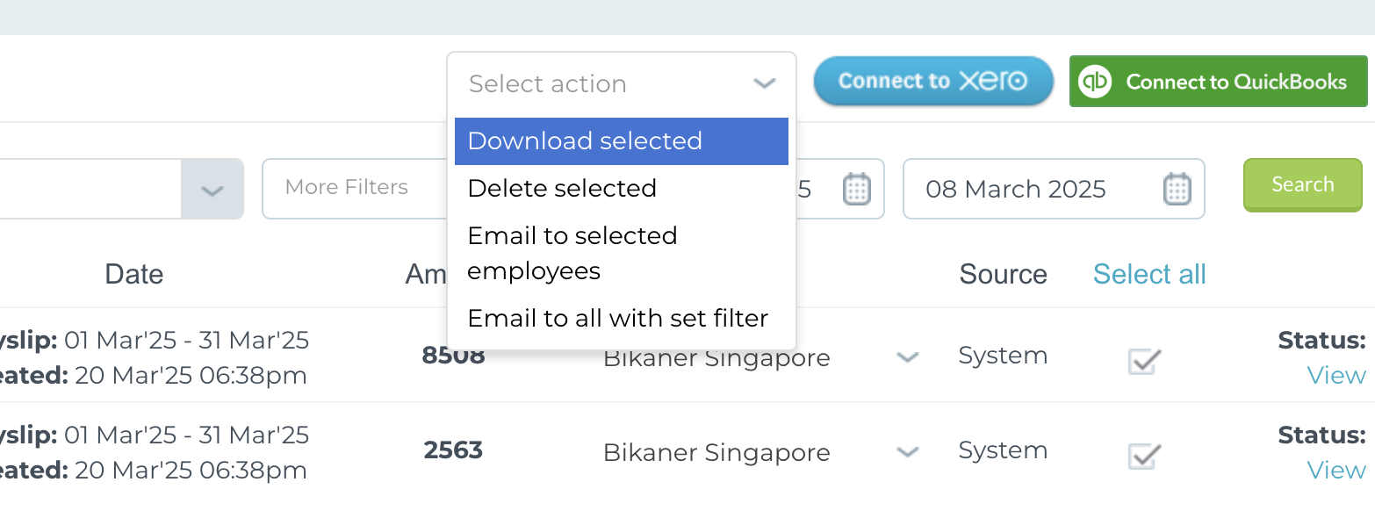Tick checkbox for the 2563 payslip row

coord(1144,455)
